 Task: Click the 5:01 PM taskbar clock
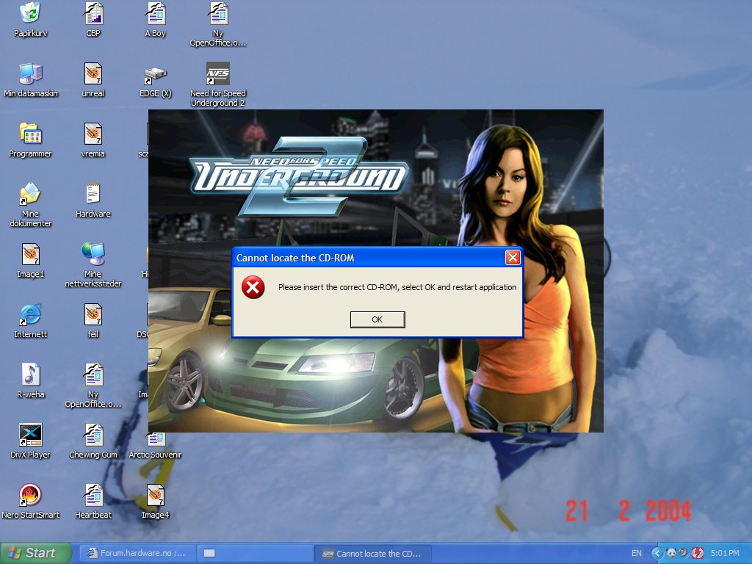coord(725,554)
